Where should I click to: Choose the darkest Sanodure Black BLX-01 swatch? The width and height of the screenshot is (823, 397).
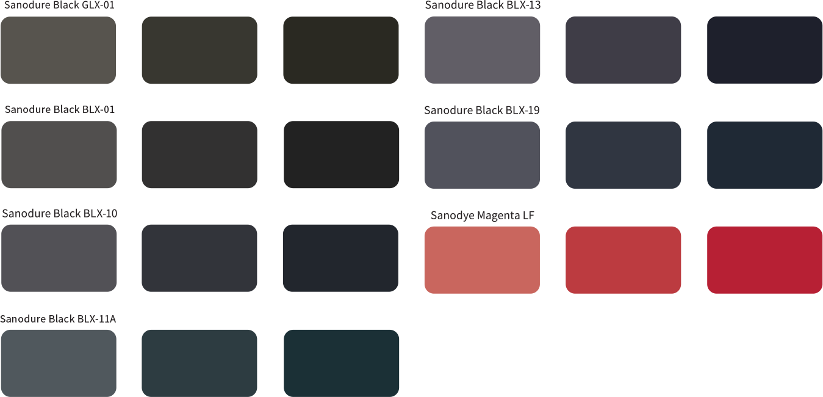pyautogui.click(x=341, y=155)
